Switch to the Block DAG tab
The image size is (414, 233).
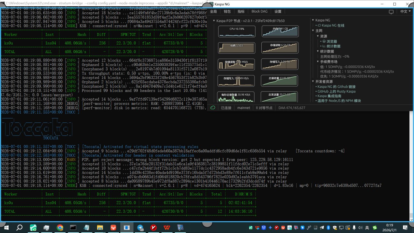pyautogui.click(x=259, y=11)
